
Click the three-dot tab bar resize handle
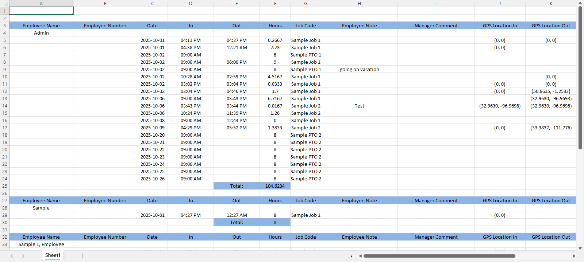(351, 256)
